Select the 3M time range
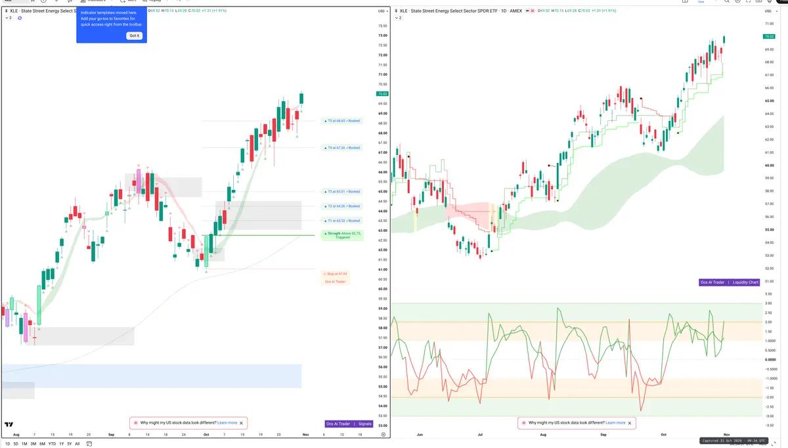 [33, 443]
